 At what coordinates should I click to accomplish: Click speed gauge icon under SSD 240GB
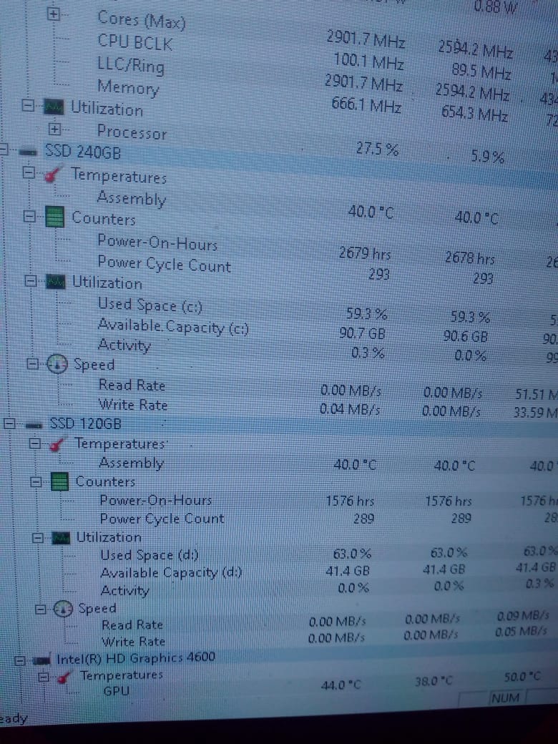click(57, 364)
